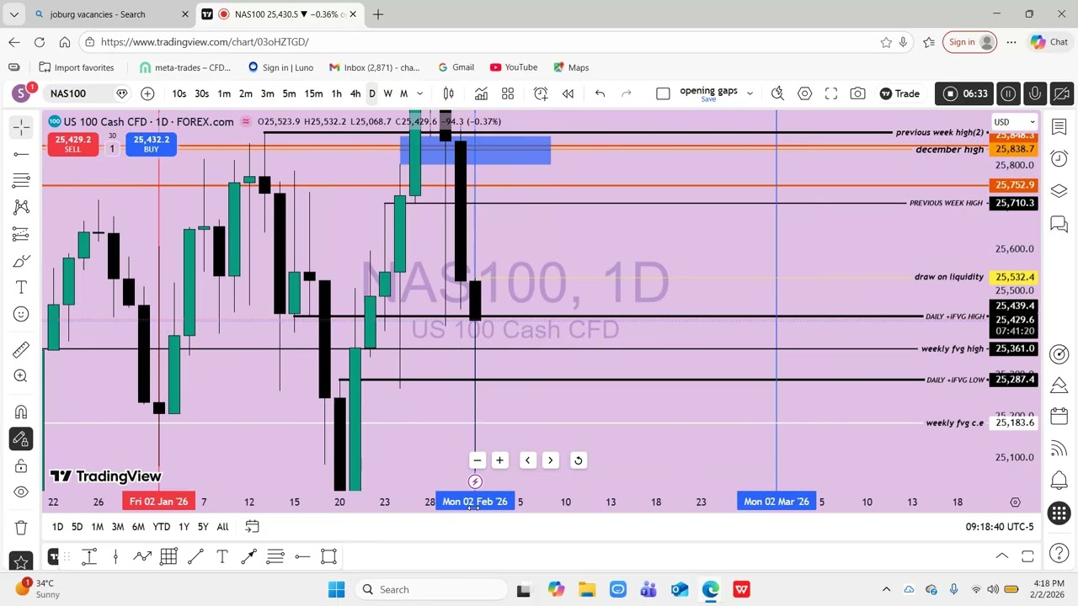Click the Mon 02 Mar '26 date marker

click(776, 502)
